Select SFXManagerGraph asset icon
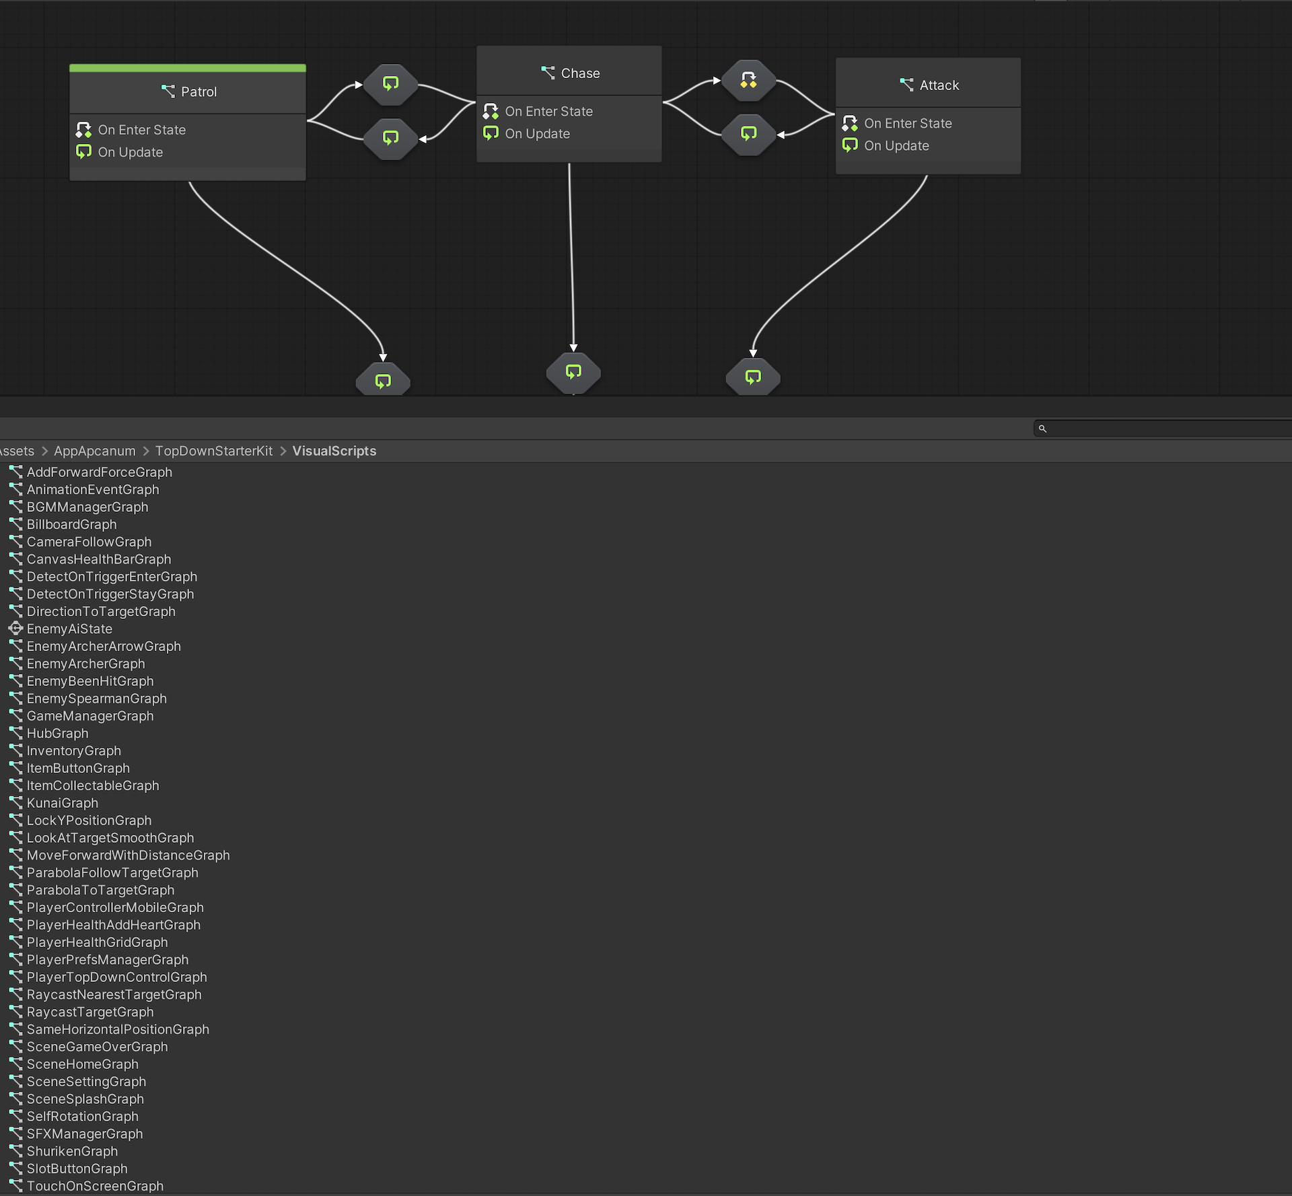Image resolution: width=1292 pixels, height=1196 pixels. click(x=15, y=1134)
